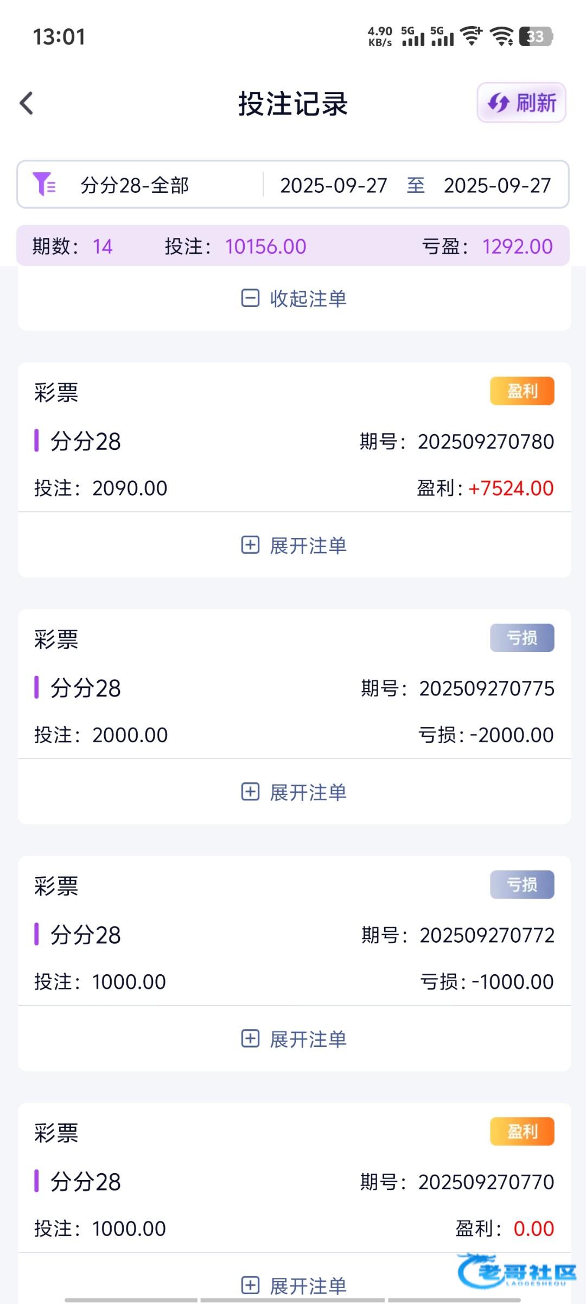Screen dimensions: 586x1304
Task: Select the start date 2025-09-27 field
Action: coord(334,185)
